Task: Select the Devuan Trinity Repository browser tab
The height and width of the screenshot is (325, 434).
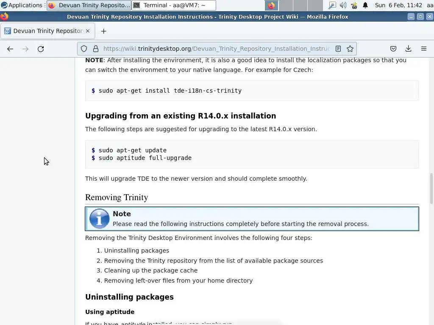Action: tap(47, 31)
